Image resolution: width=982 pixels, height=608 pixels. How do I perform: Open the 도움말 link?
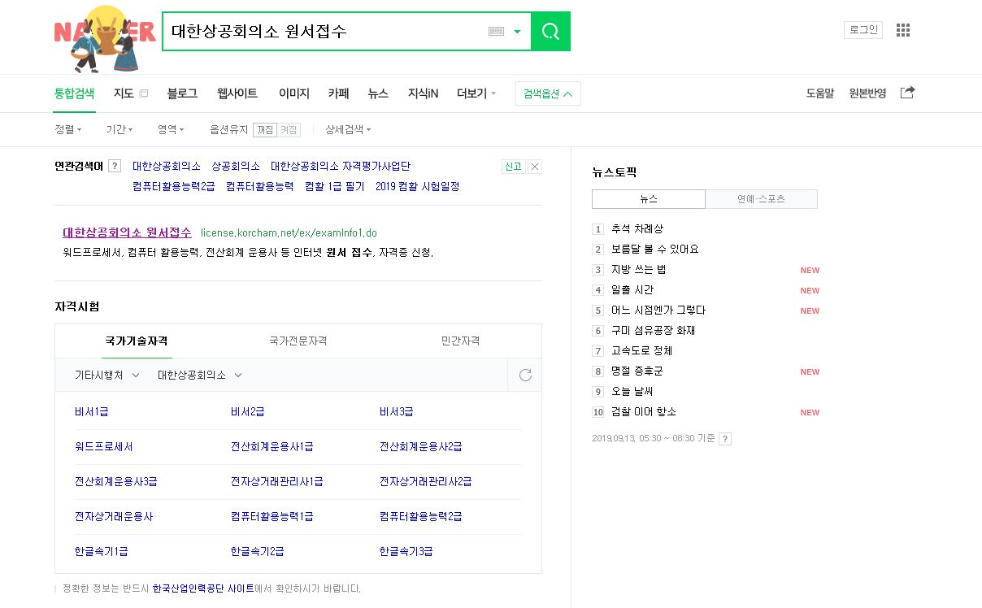click(x=819, y=93)
